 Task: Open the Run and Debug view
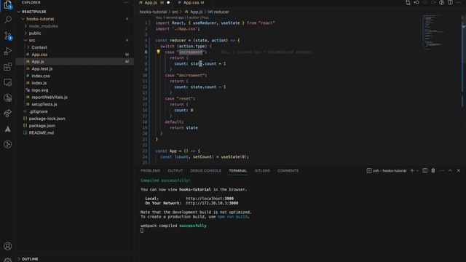coord(8,51)
